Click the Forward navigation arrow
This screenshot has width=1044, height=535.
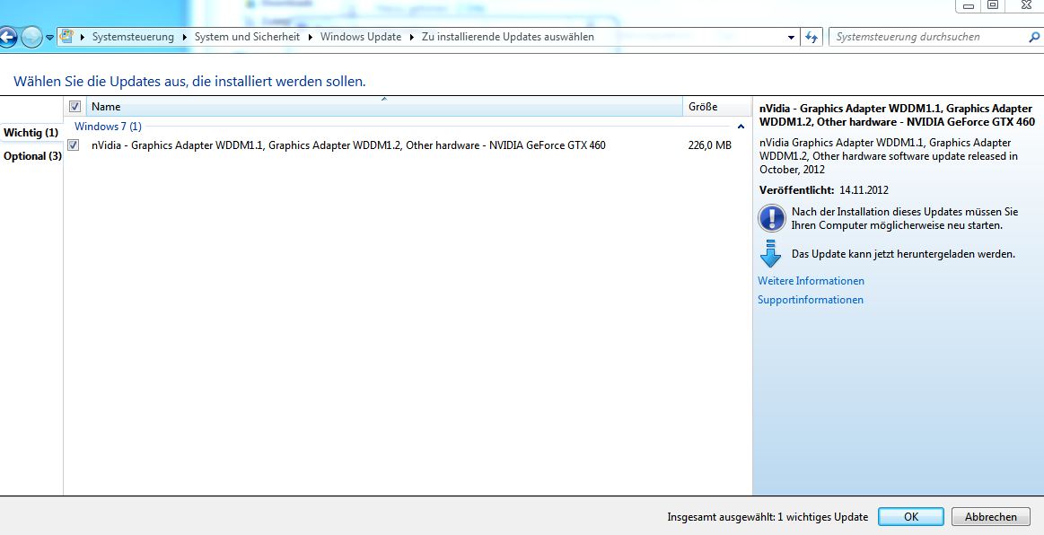(x=32, y=38)
